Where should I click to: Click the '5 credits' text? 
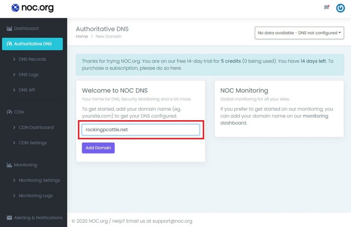231,61
